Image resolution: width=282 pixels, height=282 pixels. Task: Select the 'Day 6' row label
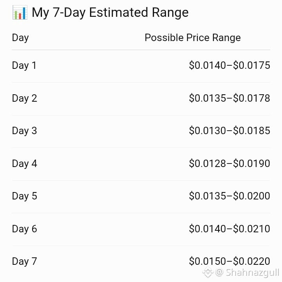pyautogui.click(x=25, y=229)
